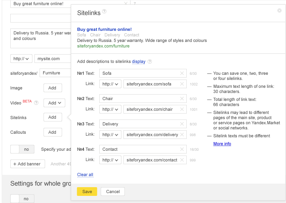
Task: Close the Sitelinks dialog
Action: click(x=280, y=11)
